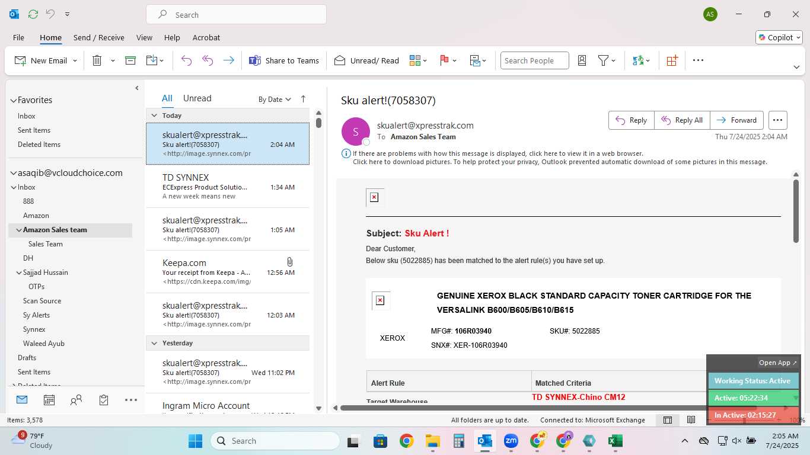
Task: Collapse the Amazon Sales team folder
Action: 18,230
